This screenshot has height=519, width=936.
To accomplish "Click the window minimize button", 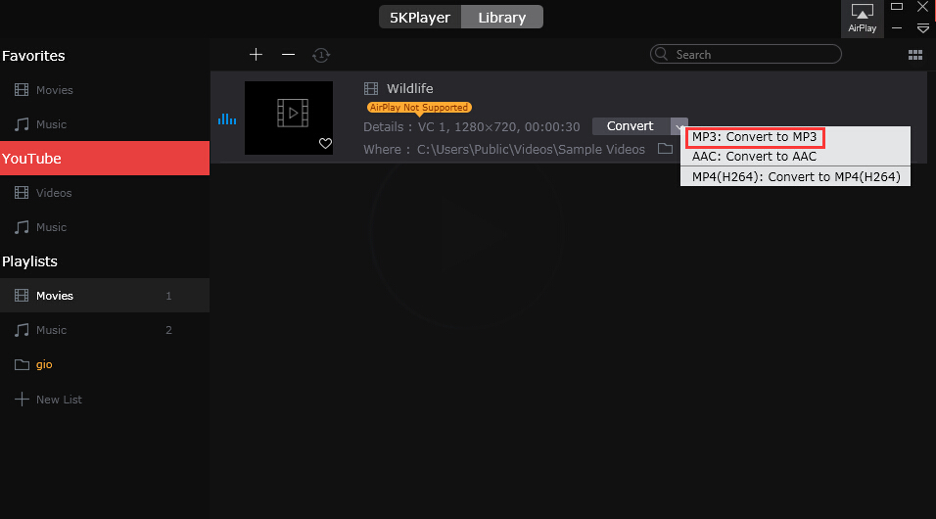I will coord(897,28).
